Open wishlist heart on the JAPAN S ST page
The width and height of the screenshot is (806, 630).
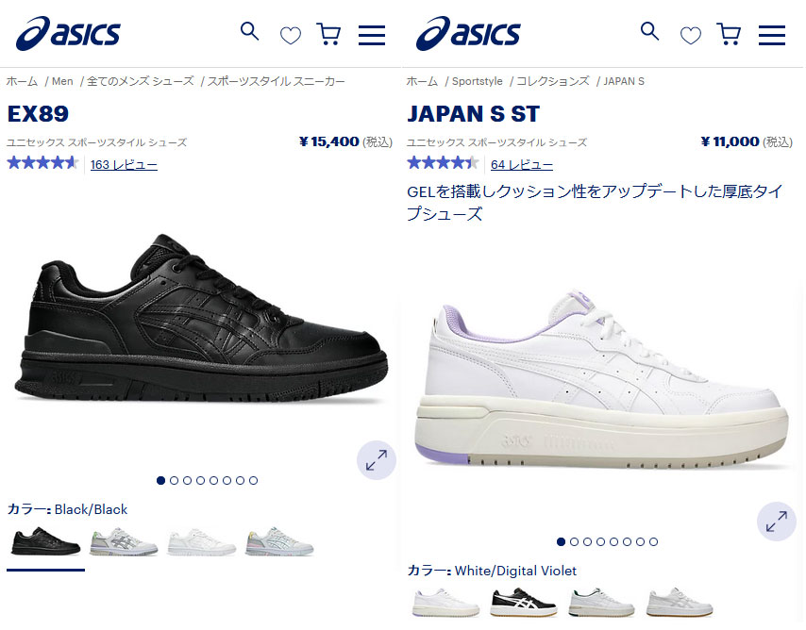click(690, 36)
